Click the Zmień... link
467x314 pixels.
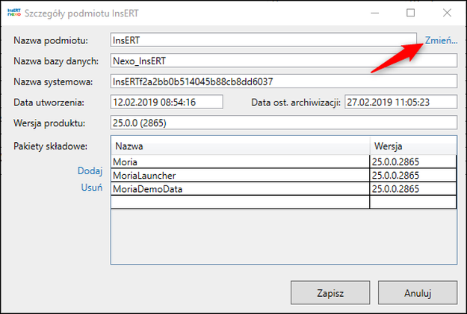click(441, 40)
